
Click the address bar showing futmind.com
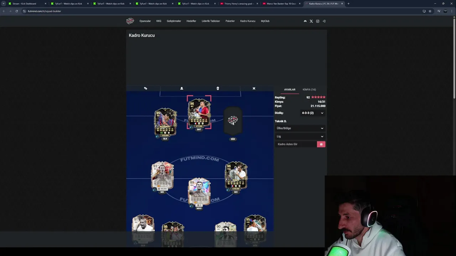[x=221, y=11]
